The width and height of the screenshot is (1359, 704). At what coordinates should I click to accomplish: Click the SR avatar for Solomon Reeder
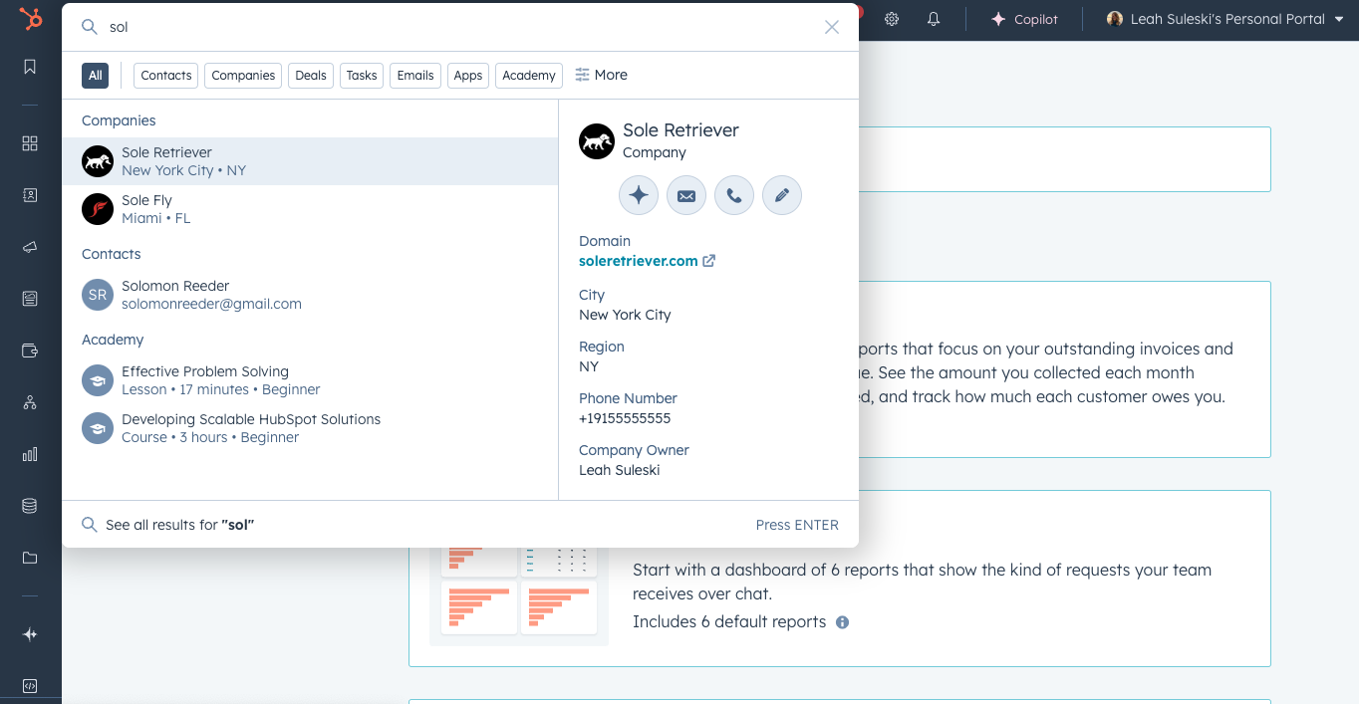[98, 295]
